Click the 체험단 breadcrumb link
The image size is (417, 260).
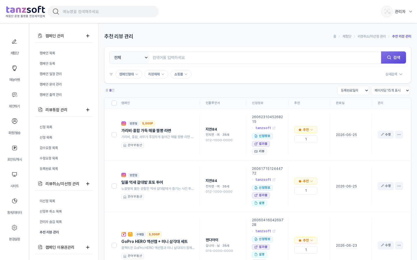pyautogui.click(x=347, y=36)
